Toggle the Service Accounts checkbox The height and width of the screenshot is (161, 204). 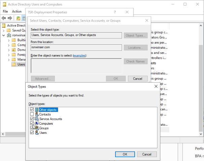(x=32, y=119)
